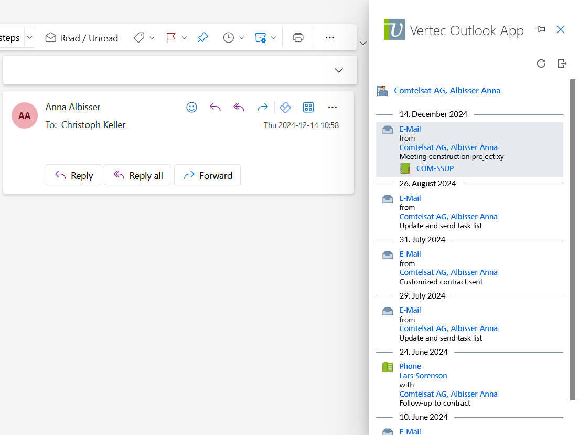
Task: Pin the message with pushpin icon
Action: click(x=202, y=38)
